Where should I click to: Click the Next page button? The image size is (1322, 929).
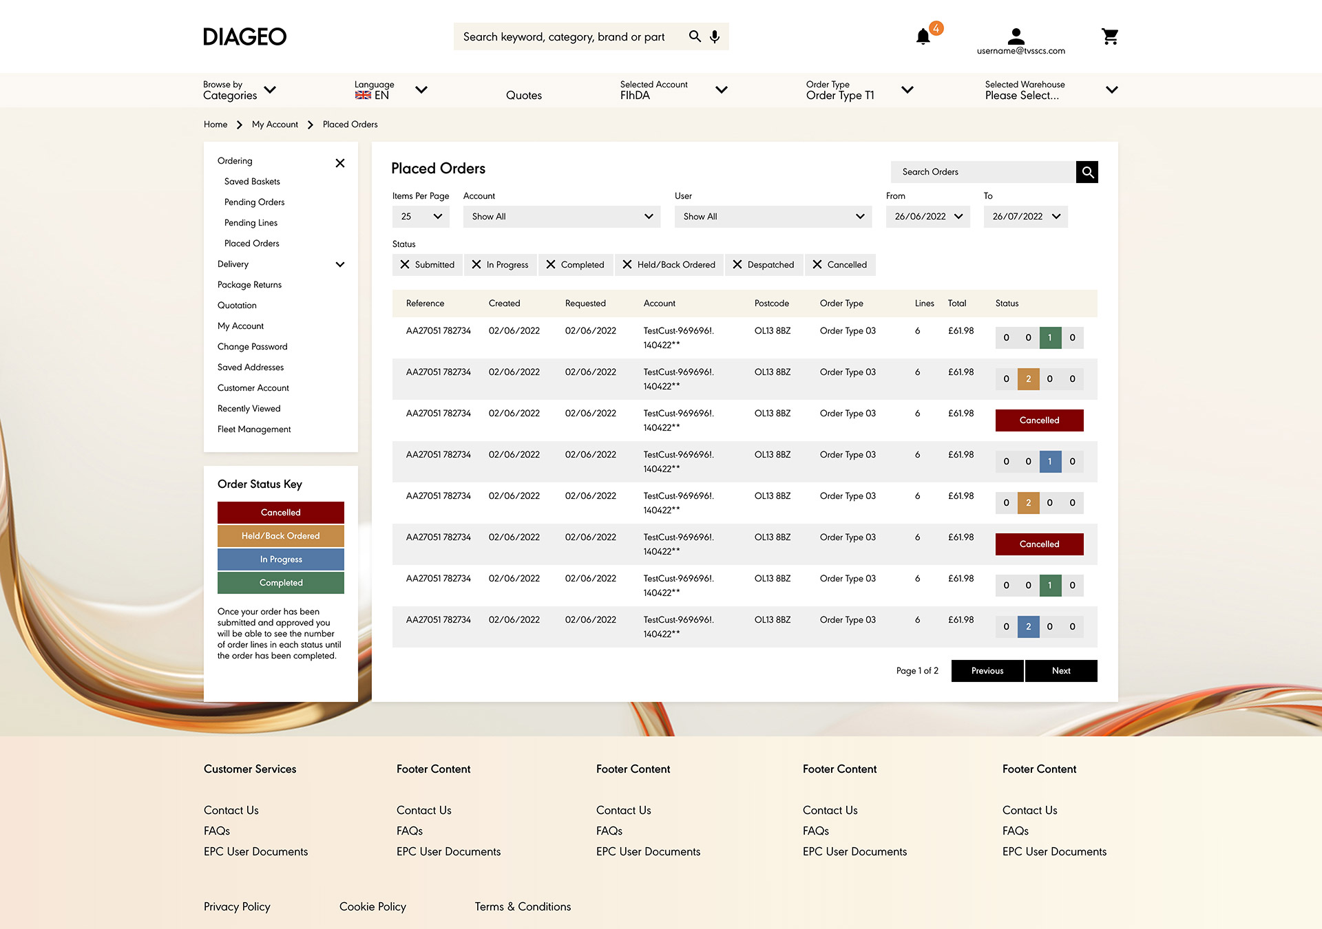click(1060, 671)
